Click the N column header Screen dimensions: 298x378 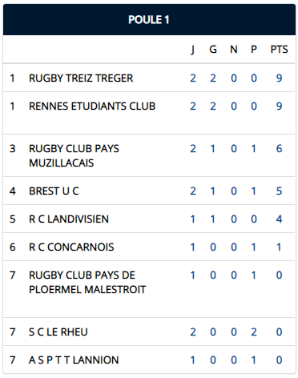[234, 50]
